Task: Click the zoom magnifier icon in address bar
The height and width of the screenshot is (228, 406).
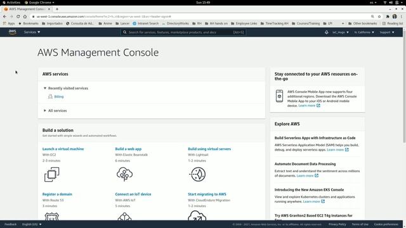Action: [x=372, y=16]
